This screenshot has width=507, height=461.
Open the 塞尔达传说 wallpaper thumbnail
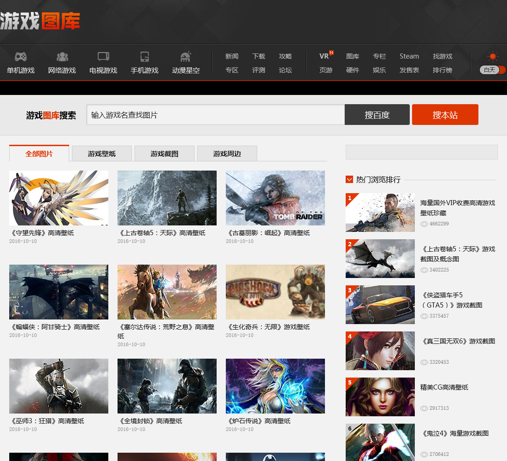point(167,292)
